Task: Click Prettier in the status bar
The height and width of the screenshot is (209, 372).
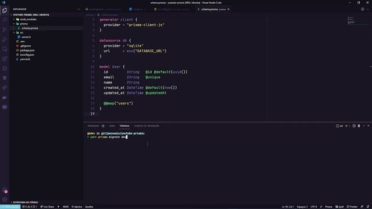Action: pos(352,207)
